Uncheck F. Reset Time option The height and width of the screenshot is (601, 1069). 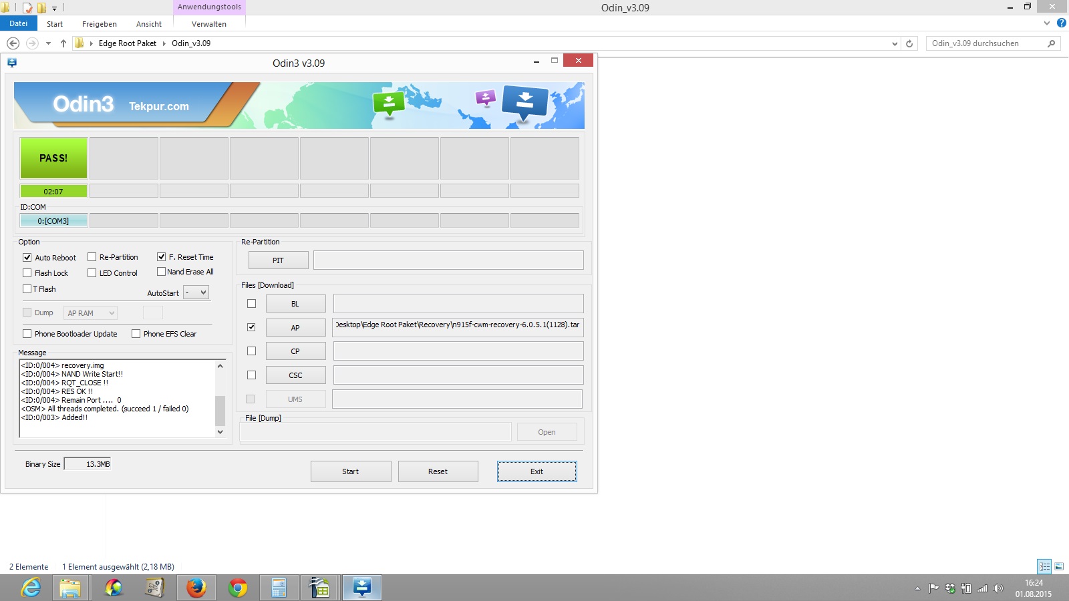[161, 256]
